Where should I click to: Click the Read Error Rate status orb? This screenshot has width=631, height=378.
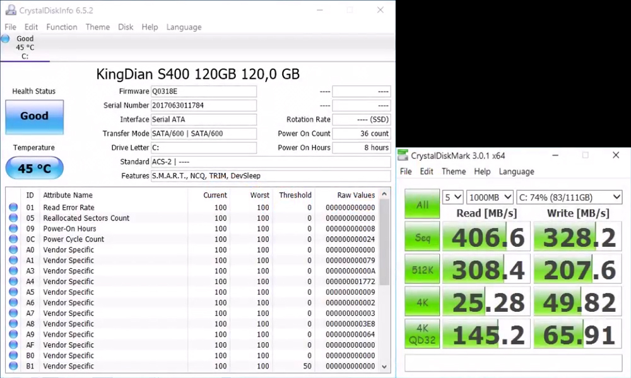[13, 208]
